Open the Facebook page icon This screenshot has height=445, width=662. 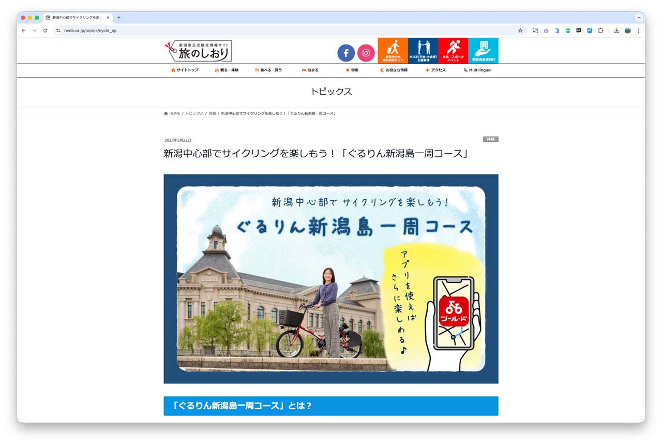346,53
